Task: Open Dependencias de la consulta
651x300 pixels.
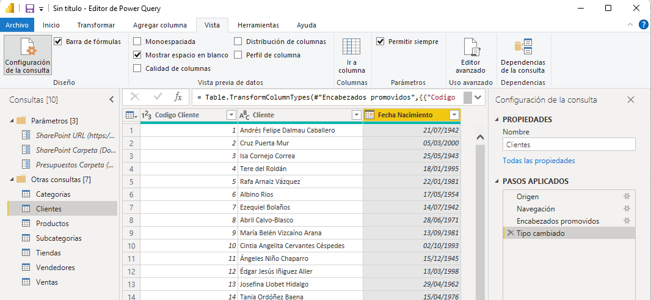Action: [x=523, y=55]
